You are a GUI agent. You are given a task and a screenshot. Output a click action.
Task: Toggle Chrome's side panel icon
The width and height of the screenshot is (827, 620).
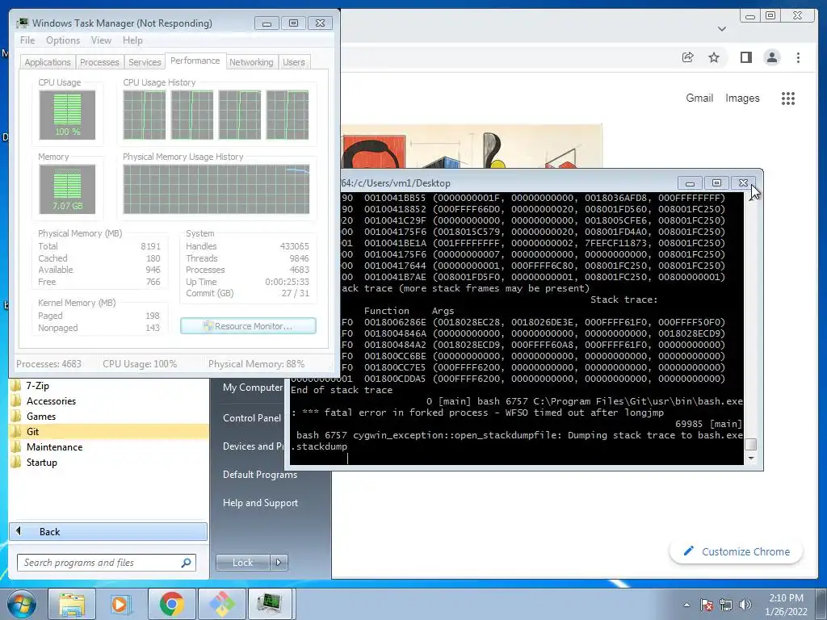point(745,57)
